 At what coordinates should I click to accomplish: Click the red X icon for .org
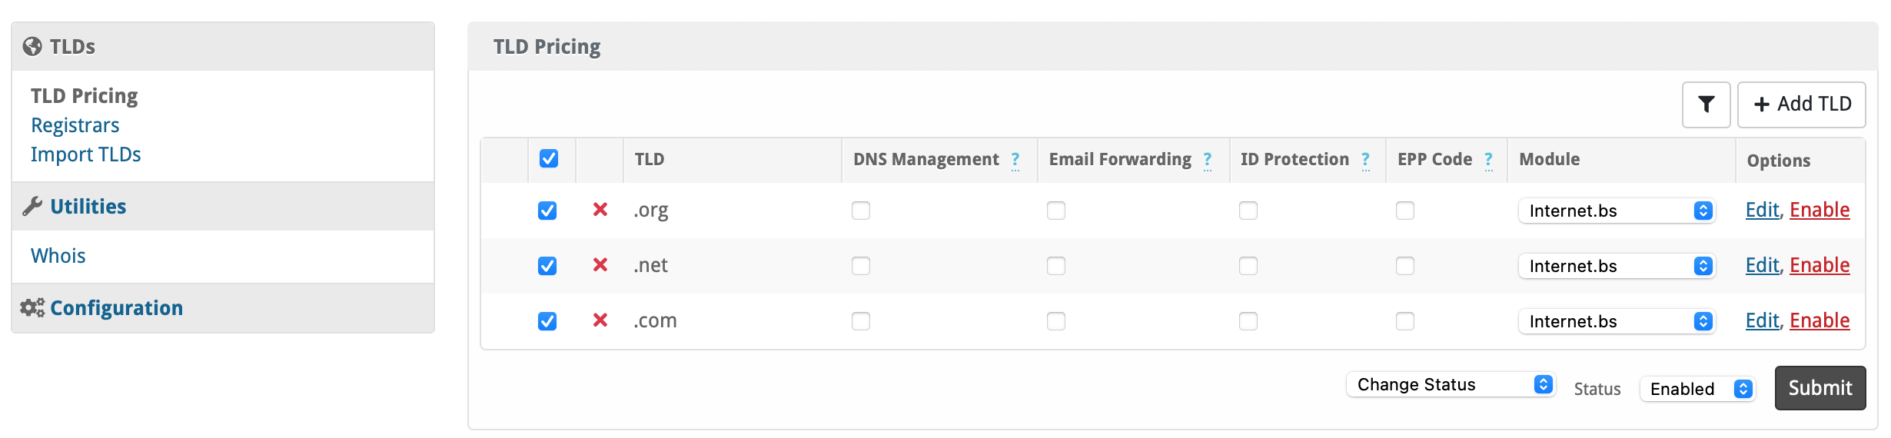point(600,210)
